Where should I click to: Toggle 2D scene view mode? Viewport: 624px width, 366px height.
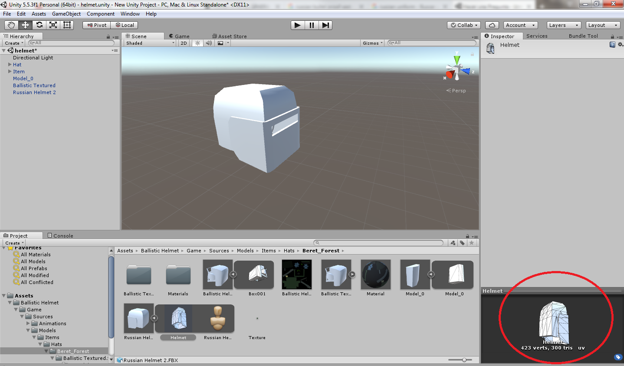184,43
